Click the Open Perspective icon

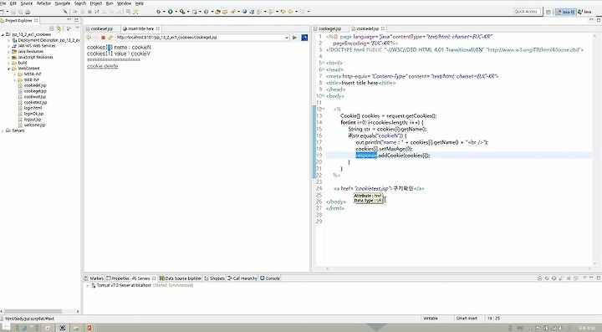548,13
